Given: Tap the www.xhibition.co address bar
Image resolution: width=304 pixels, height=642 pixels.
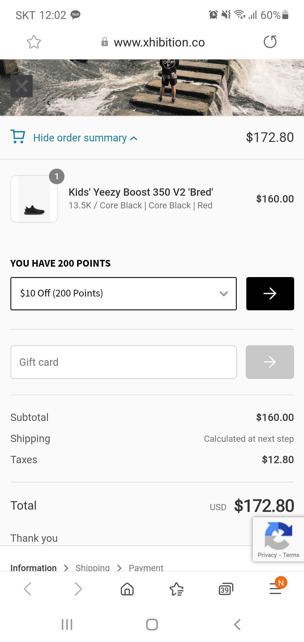Looking at the screenshot, I should [159, 42].
